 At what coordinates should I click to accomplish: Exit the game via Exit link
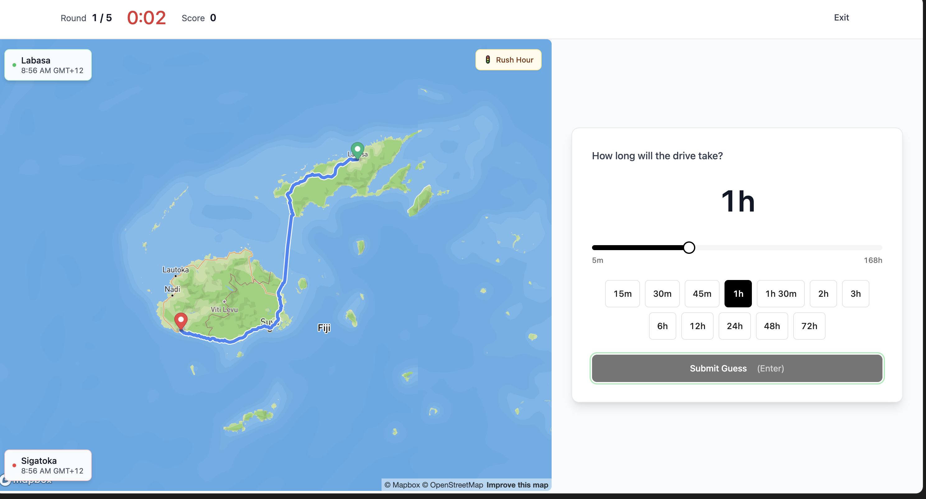click(x=841, y=18)
